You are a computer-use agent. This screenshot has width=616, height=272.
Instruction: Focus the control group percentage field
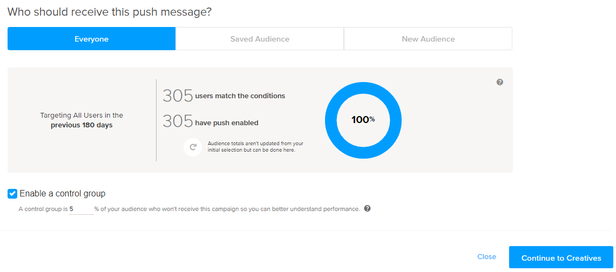pos(81,209)
